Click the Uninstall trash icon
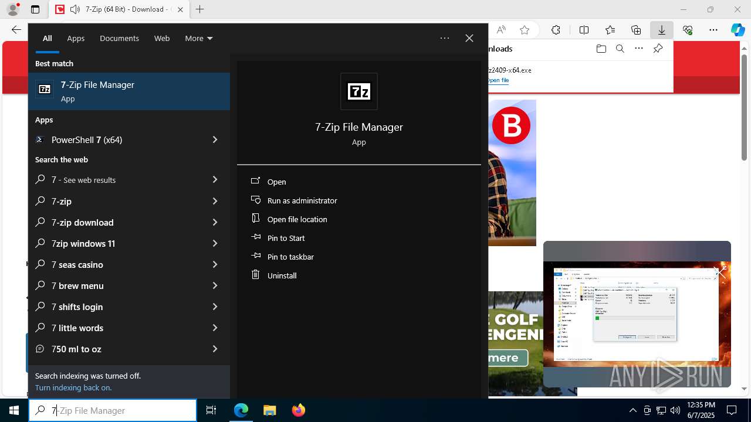This screenshot has height=422, width=751. click(x=255, y=274)
